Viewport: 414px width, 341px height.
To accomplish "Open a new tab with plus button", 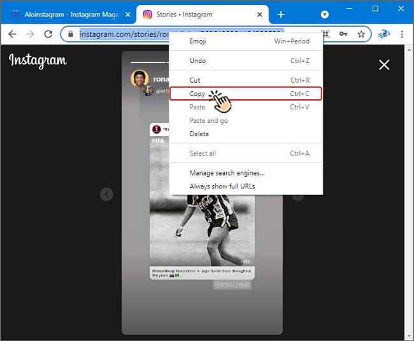I will tap(281, 15).
